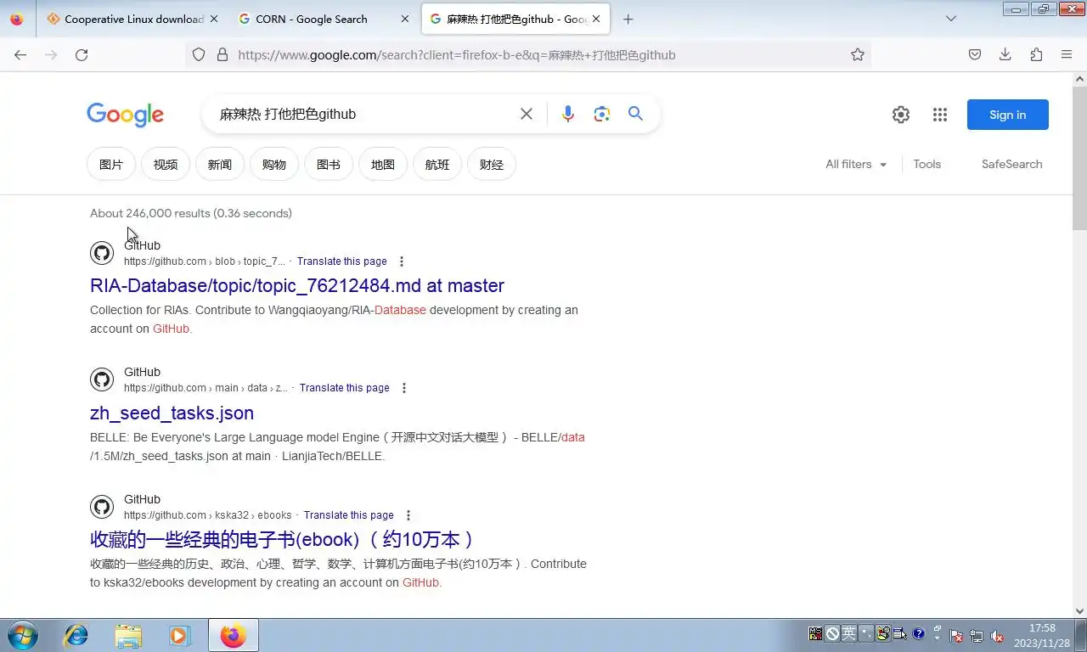Open more options for RIA-Database result

[x=402, y=261]
